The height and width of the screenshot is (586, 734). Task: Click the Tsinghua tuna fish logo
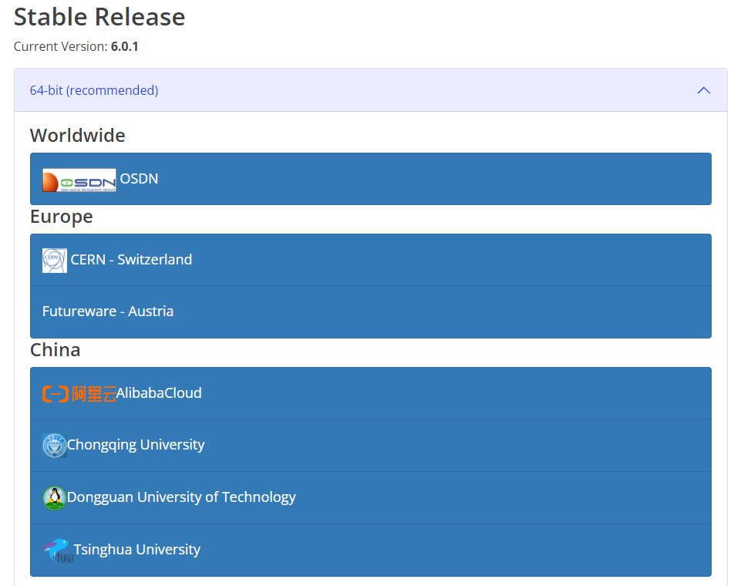pyautogui.click(x=58, y=551)
